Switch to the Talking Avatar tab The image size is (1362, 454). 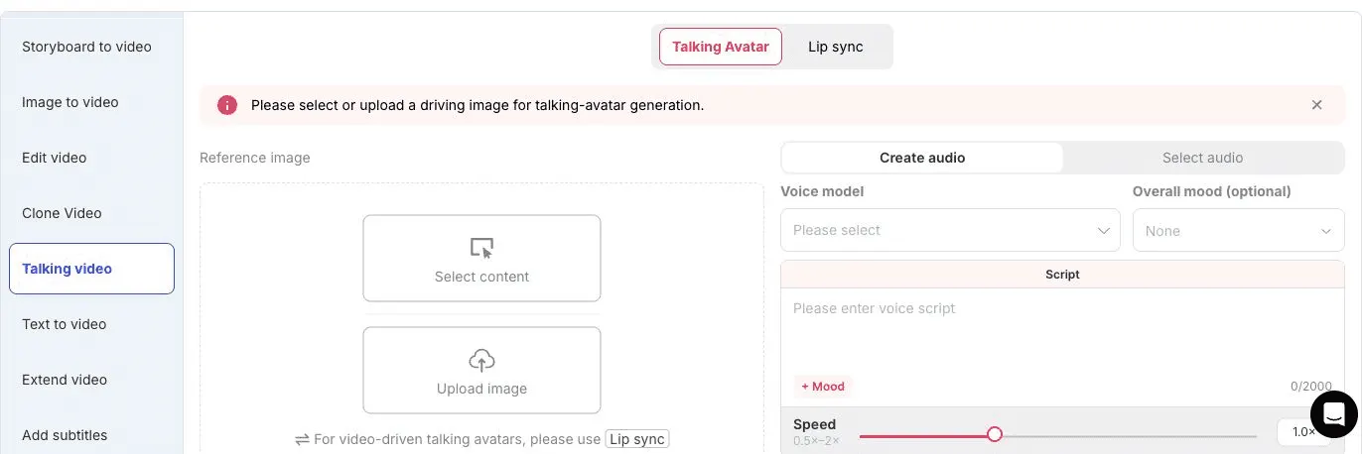[x=721, y=47]
